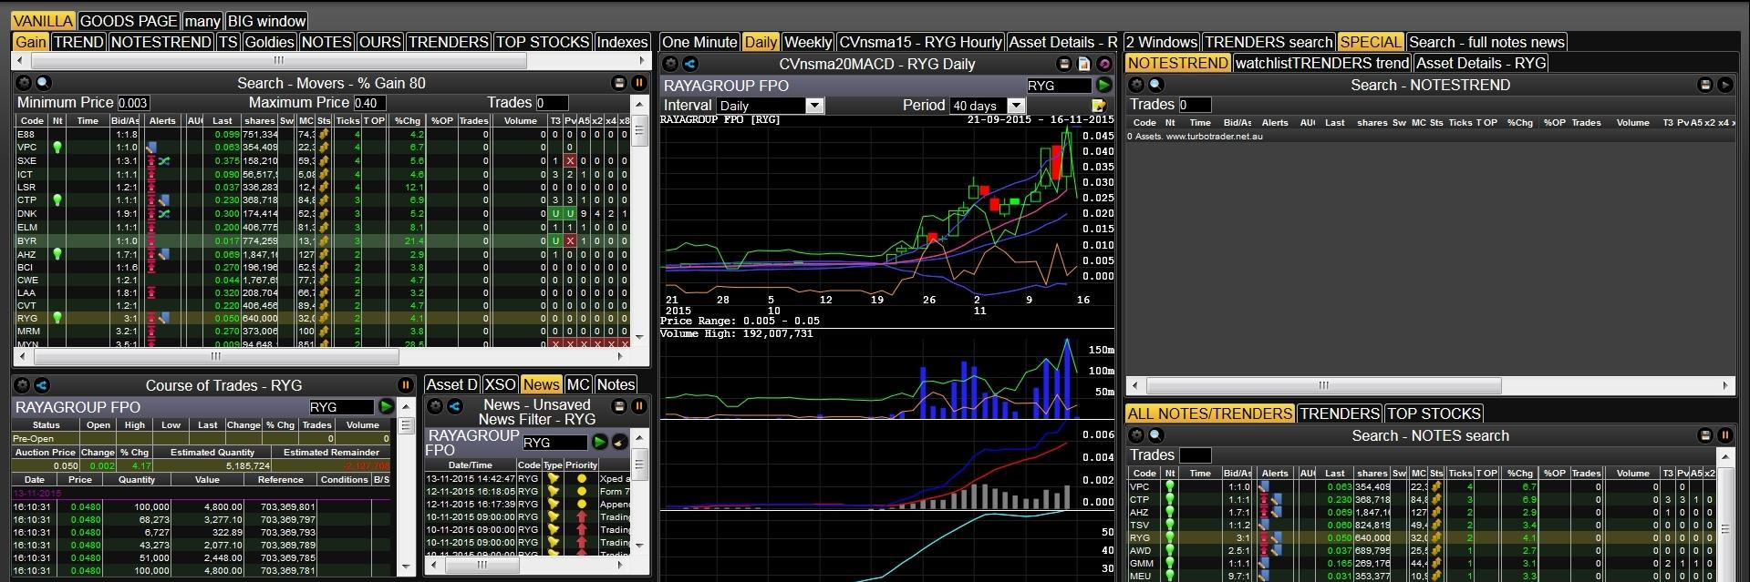Switch to the TREND tab
1750x582 pixels.
tap(78, 42)
